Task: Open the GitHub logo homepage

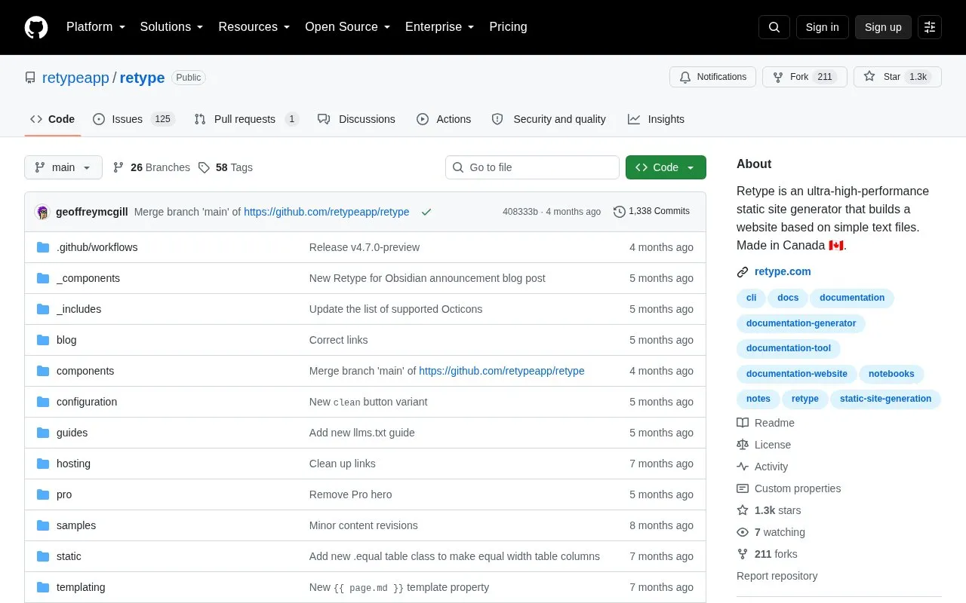Action: tap(36, 27)
